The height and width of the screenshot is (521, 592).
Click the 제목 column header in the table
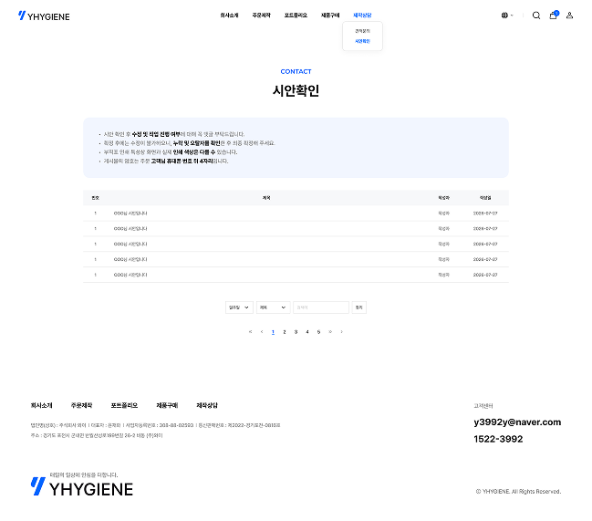coord(266,198)
